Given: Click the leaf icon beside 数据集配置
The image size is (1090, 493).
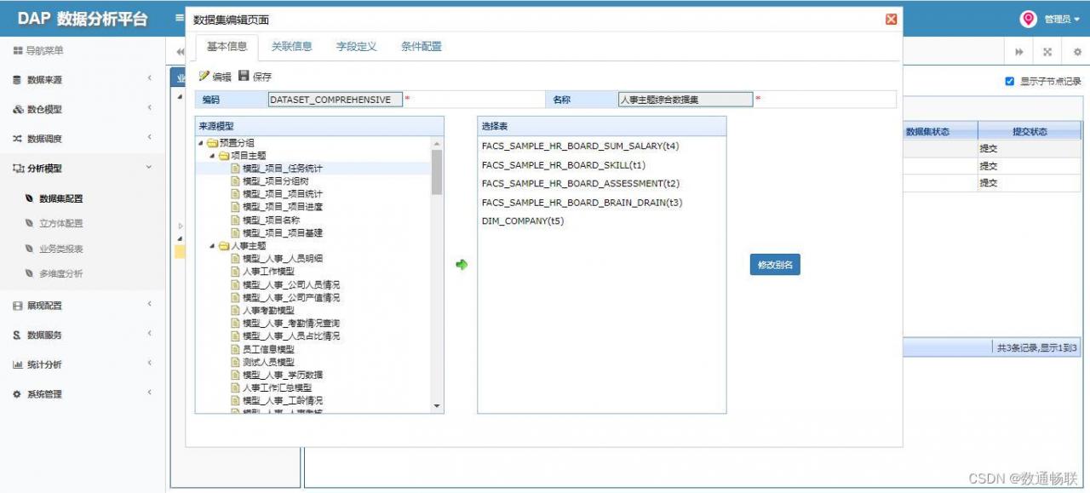Looking at the screenshot, I should tap(30, 198).
